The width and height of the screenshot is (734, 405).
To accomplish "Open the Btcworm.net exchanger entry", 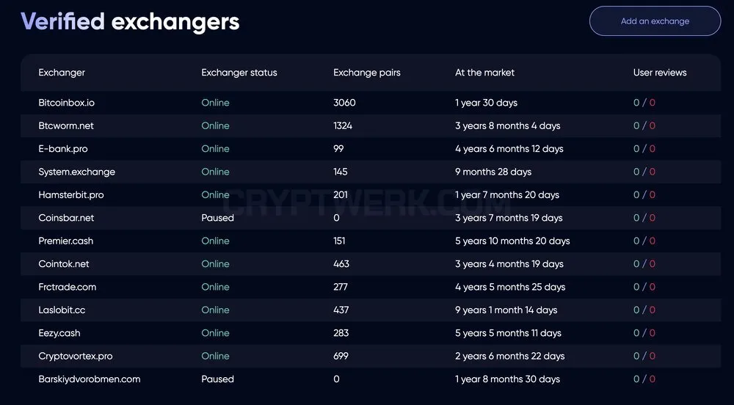I will (x=66, y=125).
